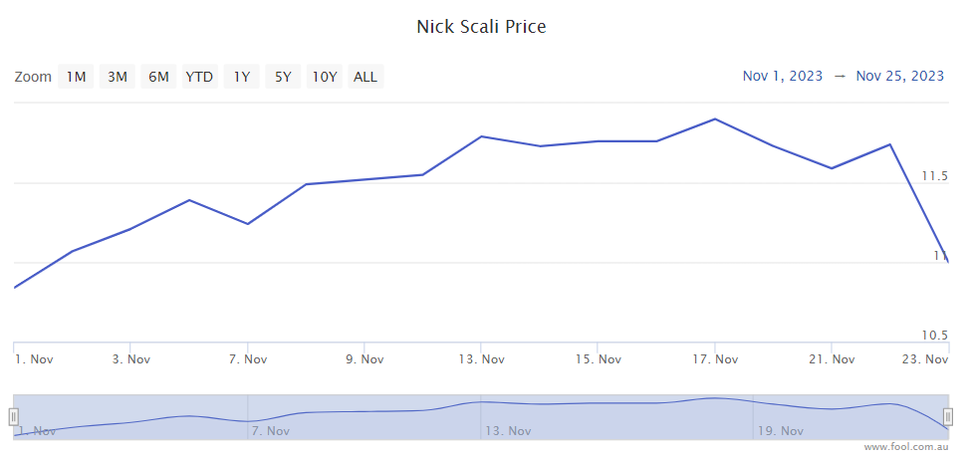Click the Nick Scali Price chart title
Screen dimensions: 969x460
[481, 27]
